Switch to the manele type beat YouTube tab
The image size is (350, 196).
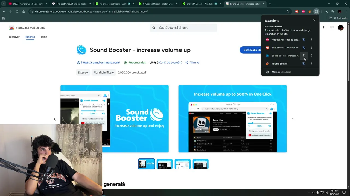28,4
